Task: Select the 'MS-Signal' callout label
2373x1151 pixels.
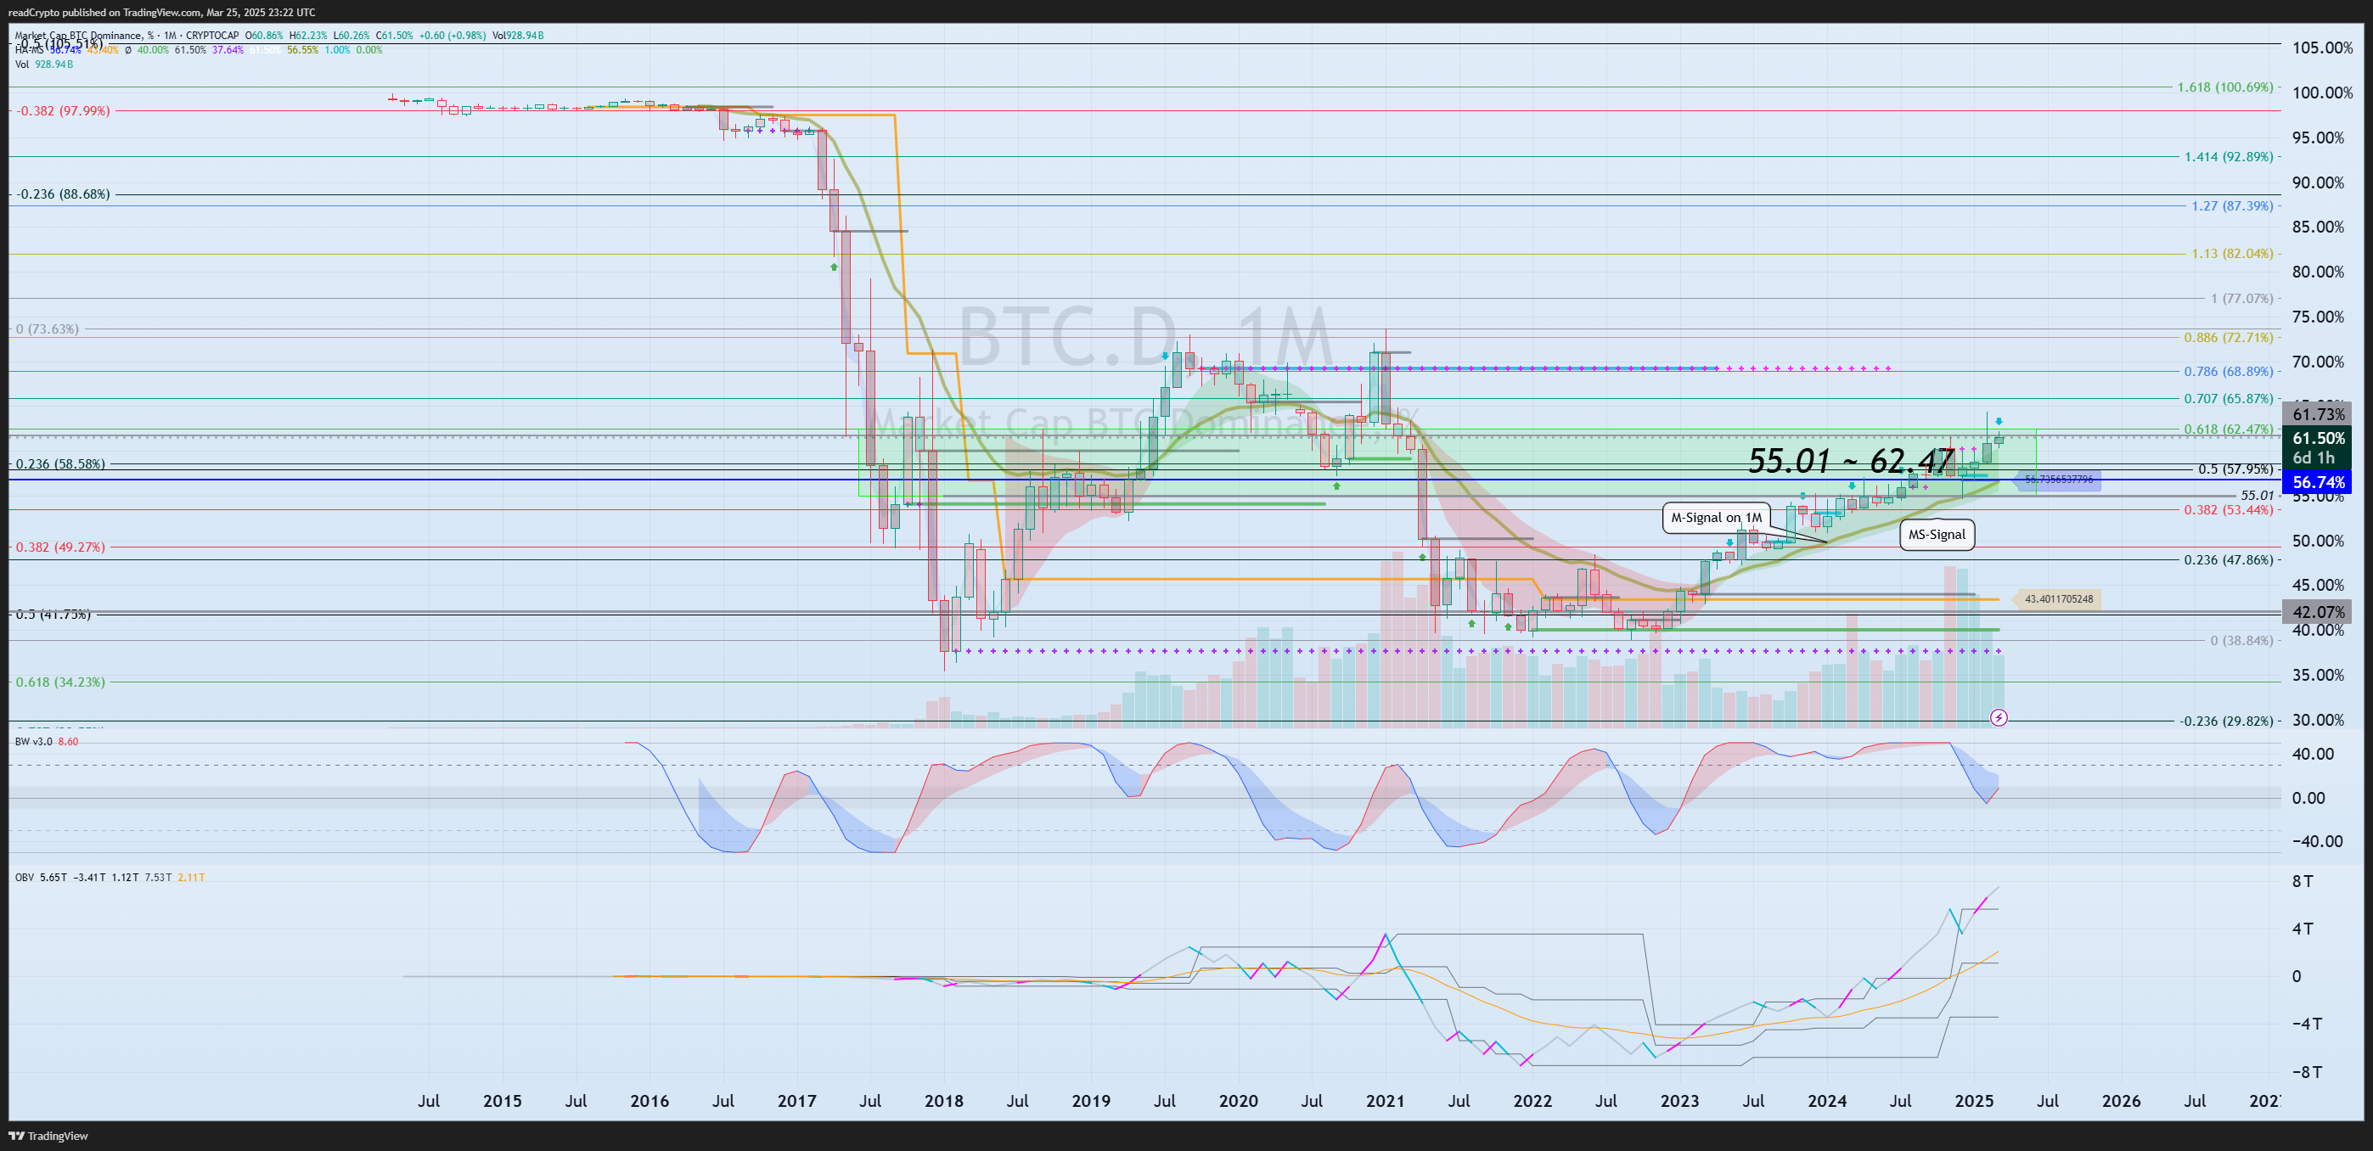Action: coord(1937,534)
